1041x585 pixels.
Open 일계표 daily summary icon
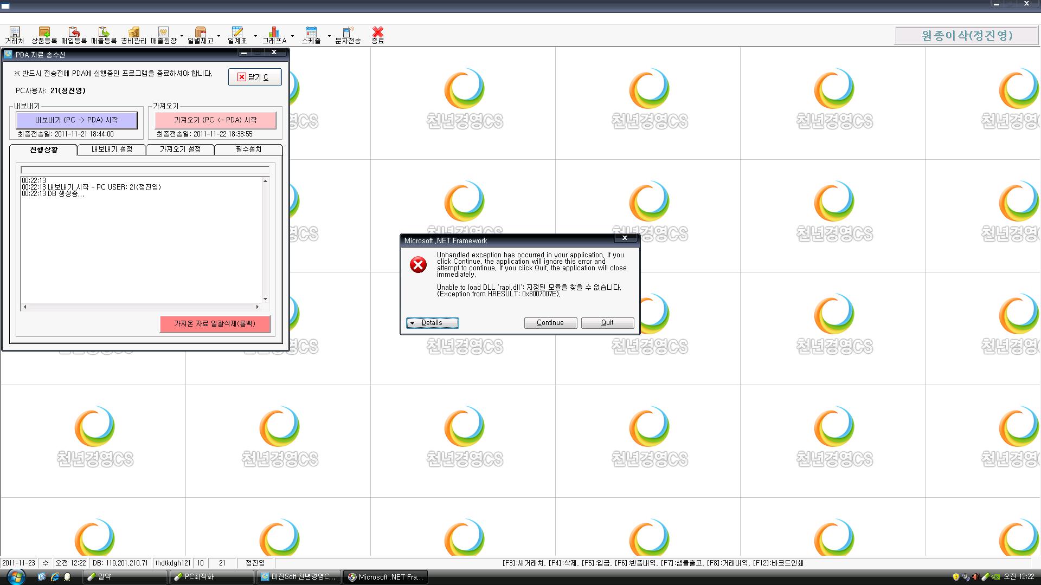tap(237, 35)
